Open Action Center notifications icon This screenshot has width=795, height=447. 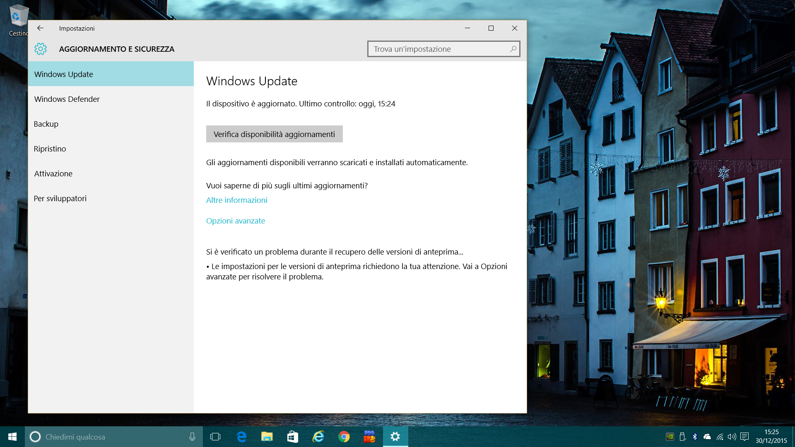744,437
